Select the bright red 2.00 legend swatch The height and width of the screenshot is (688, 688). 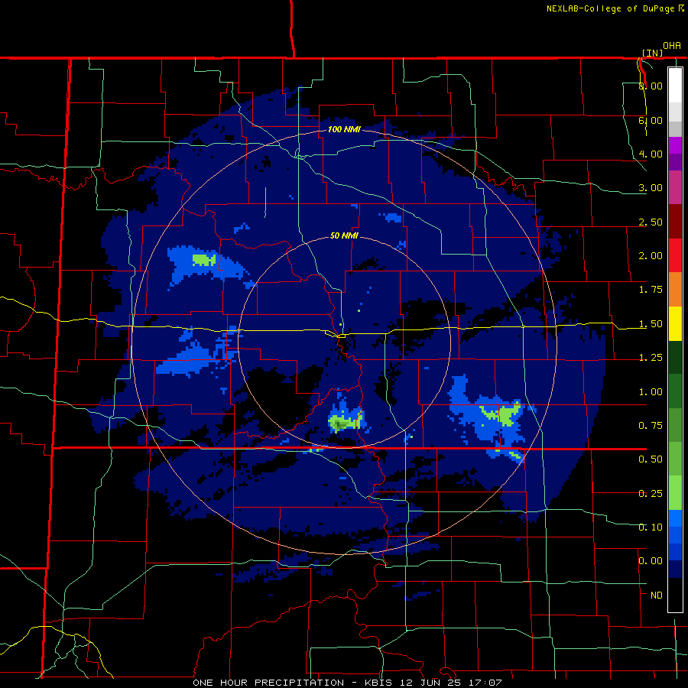pyautogui.click(x=675, y=255)
